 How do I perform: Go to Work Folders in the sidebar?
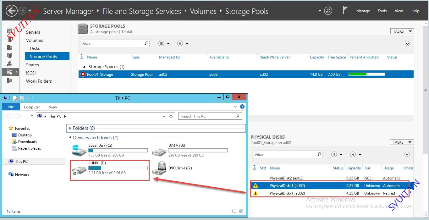click(x=39, y=81)
